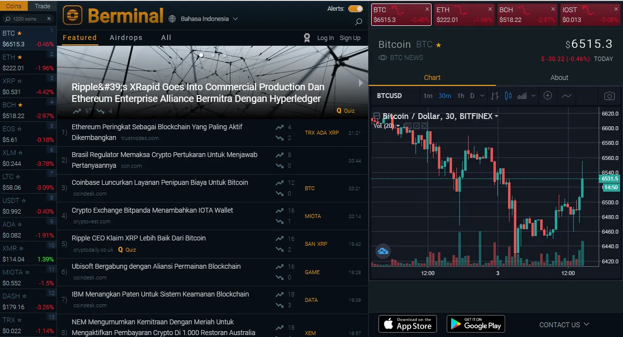Select the All news tab
The image size is (623, 337).
[x=166, y=38]
